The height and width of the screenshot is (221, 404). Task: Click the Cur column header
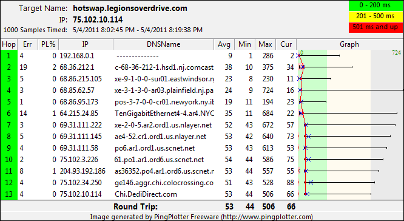click(286, 44)
